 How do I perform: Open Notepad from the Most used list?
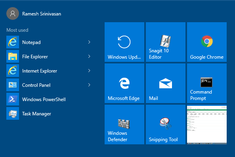pyautogui.click(x=31, y=42)
